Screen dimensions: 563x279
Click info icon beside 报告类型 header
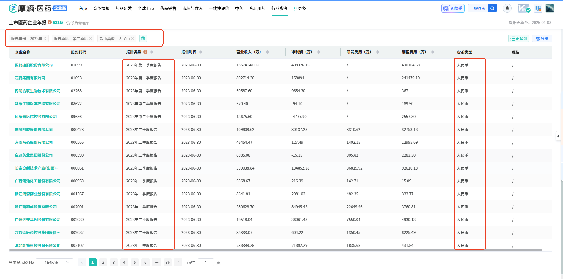[x=145, y=52]
